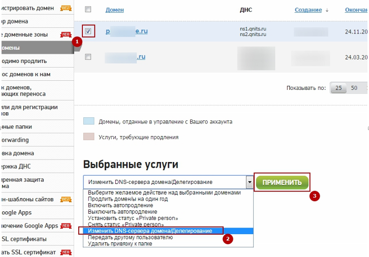Click the blue legend swatch for managed domains
The height and width of the screenshot is (257, 369).
coord(89,122)
